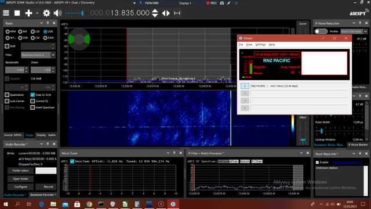Open Google Chrome from the taskbar
Screen dimensions: 371x209
point(89,204)
